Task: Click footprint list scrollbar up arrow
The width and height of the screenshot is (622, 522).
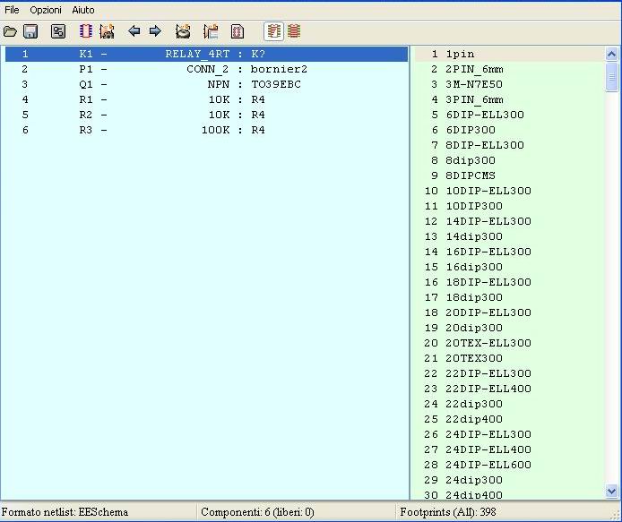Action: (611, 54)
